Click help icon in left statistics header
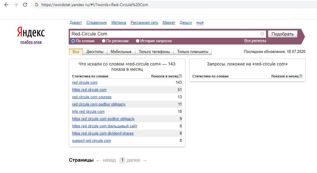The image size is (317, 173). coord(180,76)
